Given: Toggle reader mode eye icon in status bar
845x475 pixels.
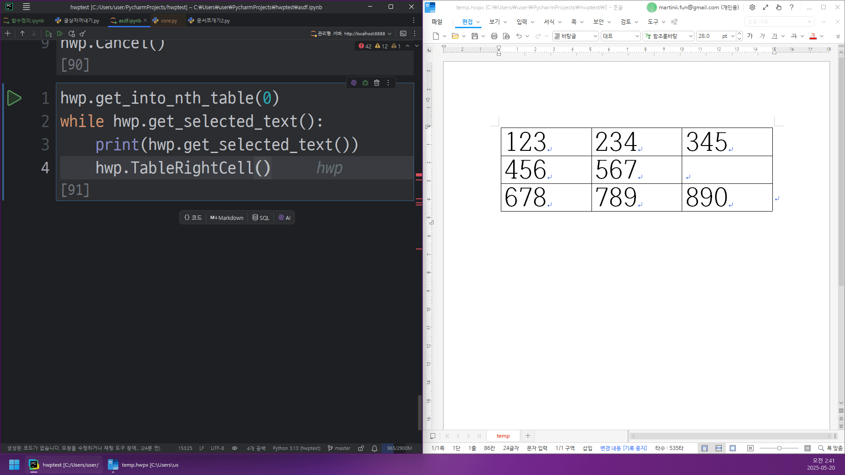Looking at the screenshot, I should pos(235,448).
